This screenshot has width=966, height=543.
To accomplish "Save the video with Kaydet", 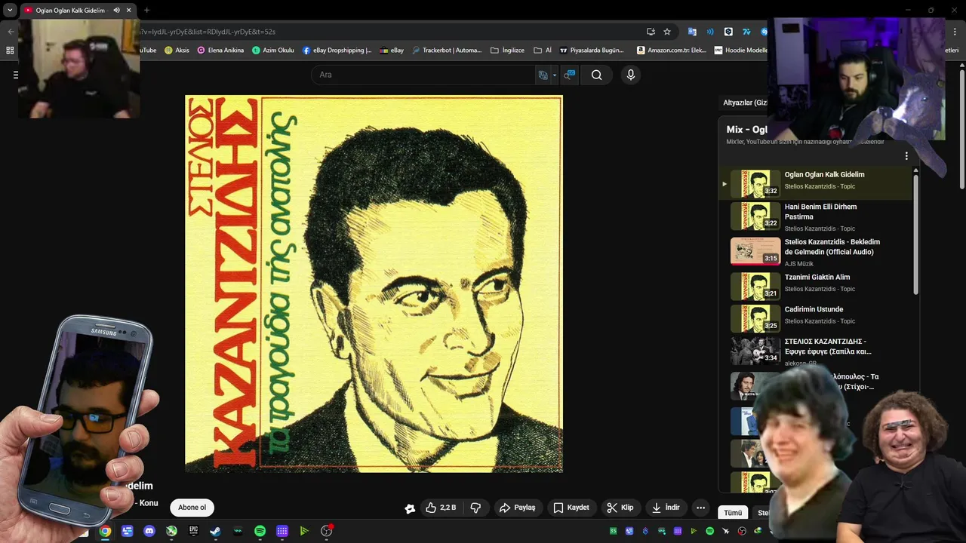I will coord(571,508).
